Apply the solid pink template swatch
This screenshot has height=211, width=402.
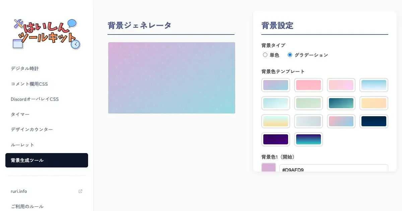(308, 85)
